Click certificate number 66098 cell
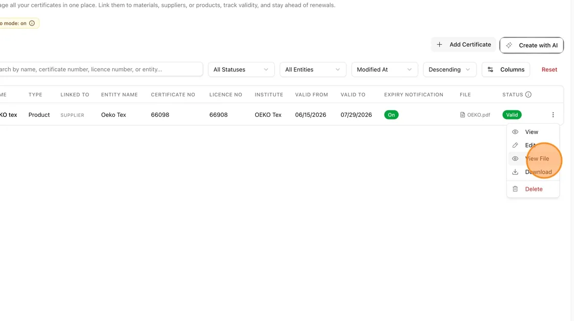 tap(160, 115)
